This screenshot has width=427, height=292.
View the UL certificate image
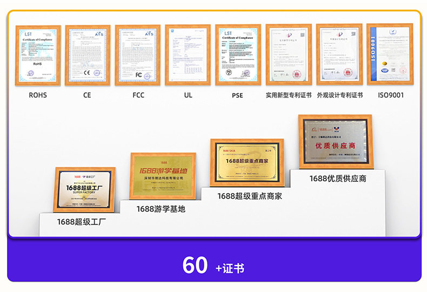tap(188, 55)
